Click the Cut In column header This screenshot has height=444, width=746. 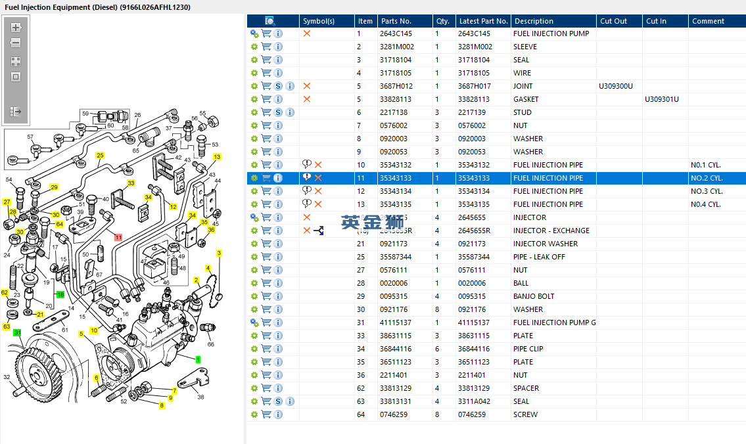tap(666, 21)
